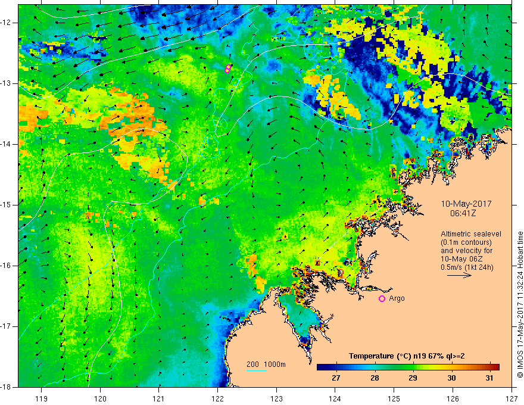Pick the dark red end of the temperature colorbar
Screen dimensions: 524x405
pos(496,367)
